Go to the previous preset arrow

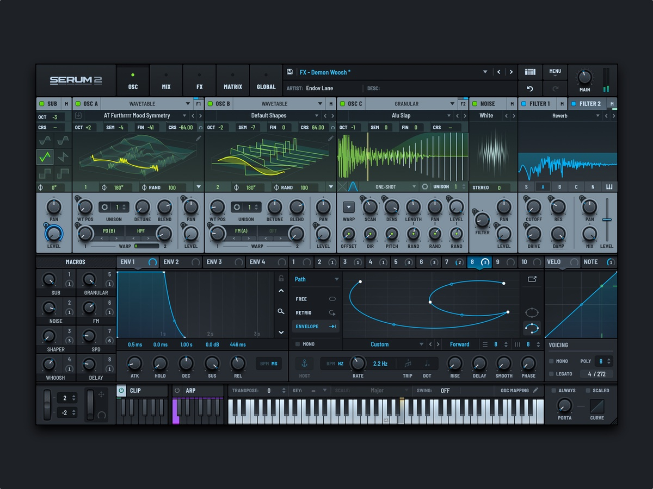point(499,72)
